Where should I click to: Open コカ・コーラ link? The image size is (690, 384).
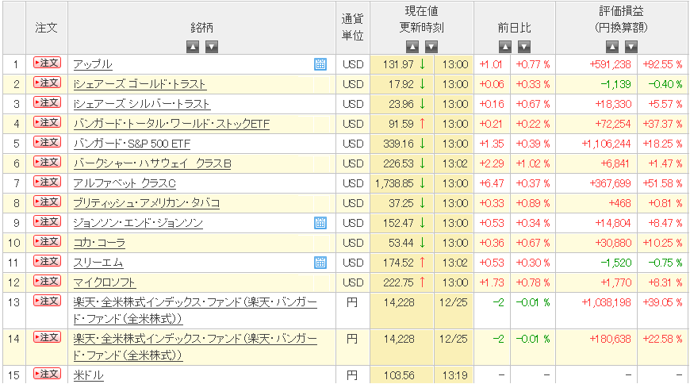[99, 243]
